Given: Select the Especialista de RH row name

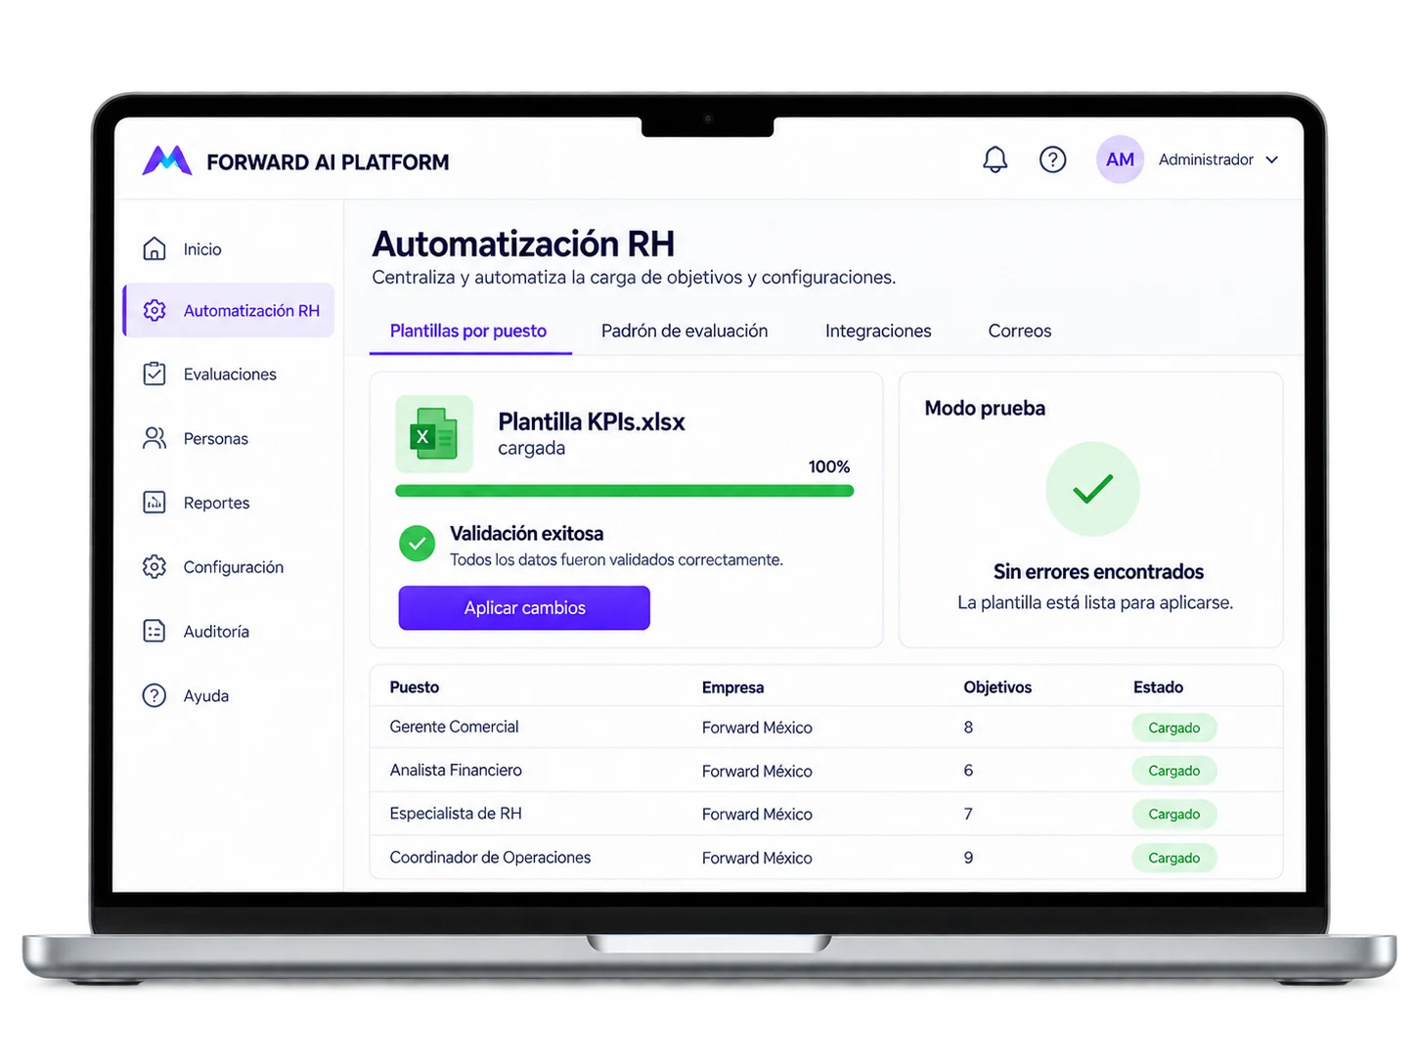Looking at the screenshot, I should [x=456, y=814].
